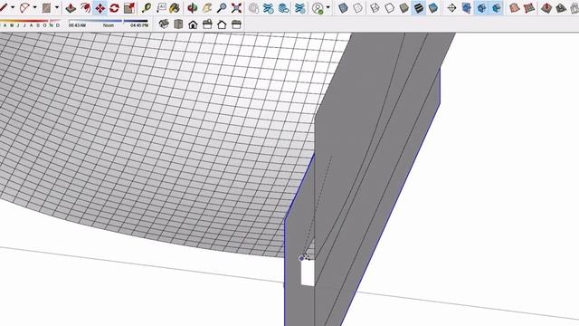
Task: Select the Text label tool
Action: 161,7
